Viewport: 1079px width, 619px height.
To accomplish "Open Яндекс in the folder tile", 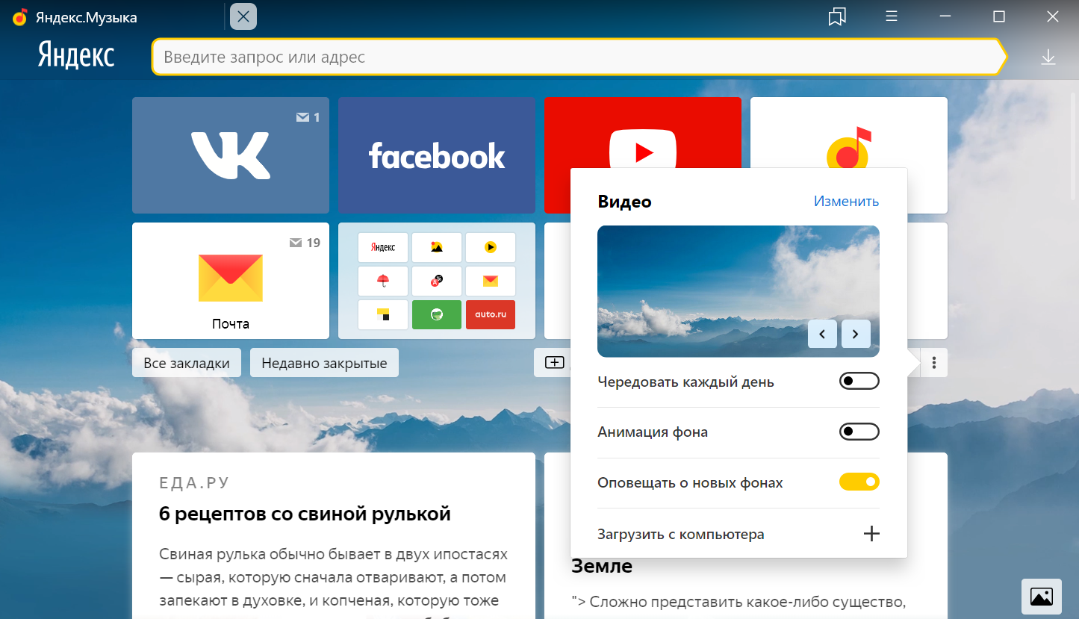I will (x=383, y=247).
